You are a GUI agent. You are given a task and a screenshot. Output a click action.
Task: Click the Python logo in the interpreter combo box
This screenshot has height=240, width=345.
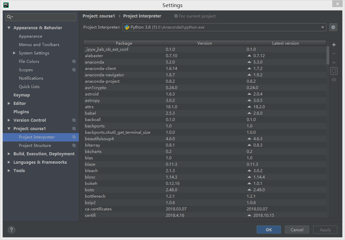click(127, 27)
